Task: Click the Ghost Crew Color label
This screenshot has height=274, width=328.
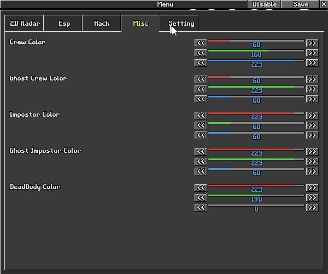Action: click(x=38, y=78)
